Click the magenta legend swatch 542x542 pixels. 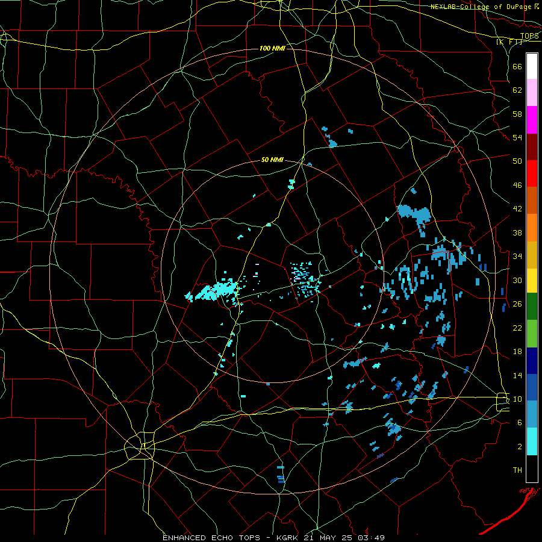pyautogui.click(x=532, y=120)
